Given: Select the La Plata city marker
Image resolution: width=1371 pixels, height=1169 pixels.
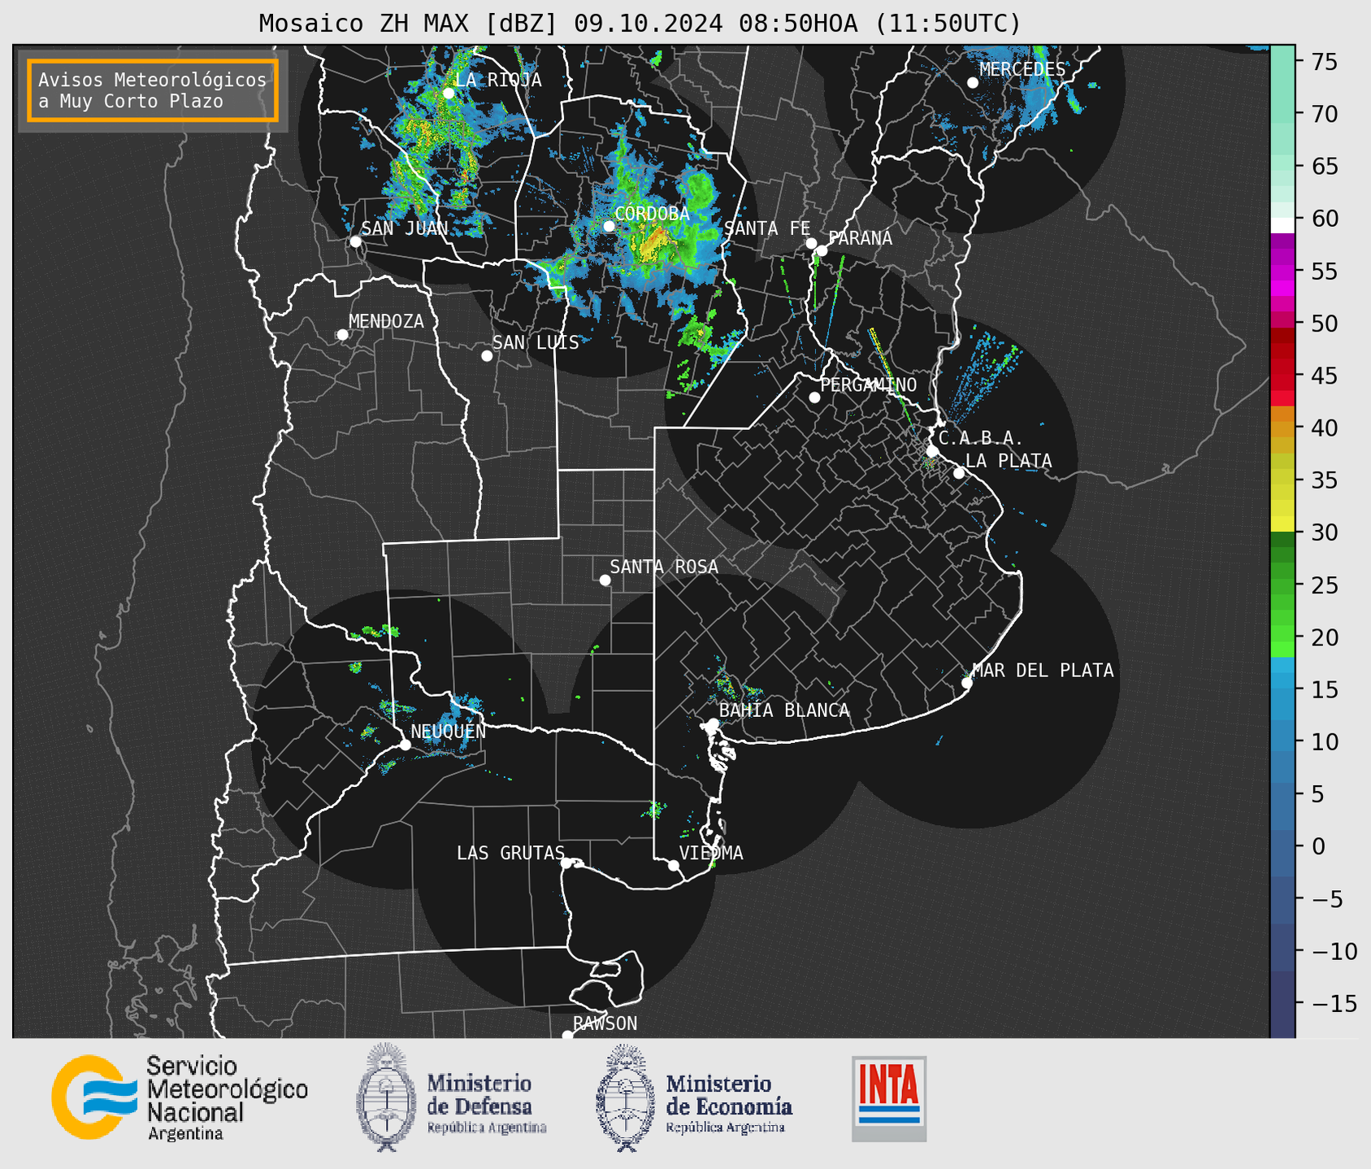Looking at the screenshot, I should click(x=959, y=473).
